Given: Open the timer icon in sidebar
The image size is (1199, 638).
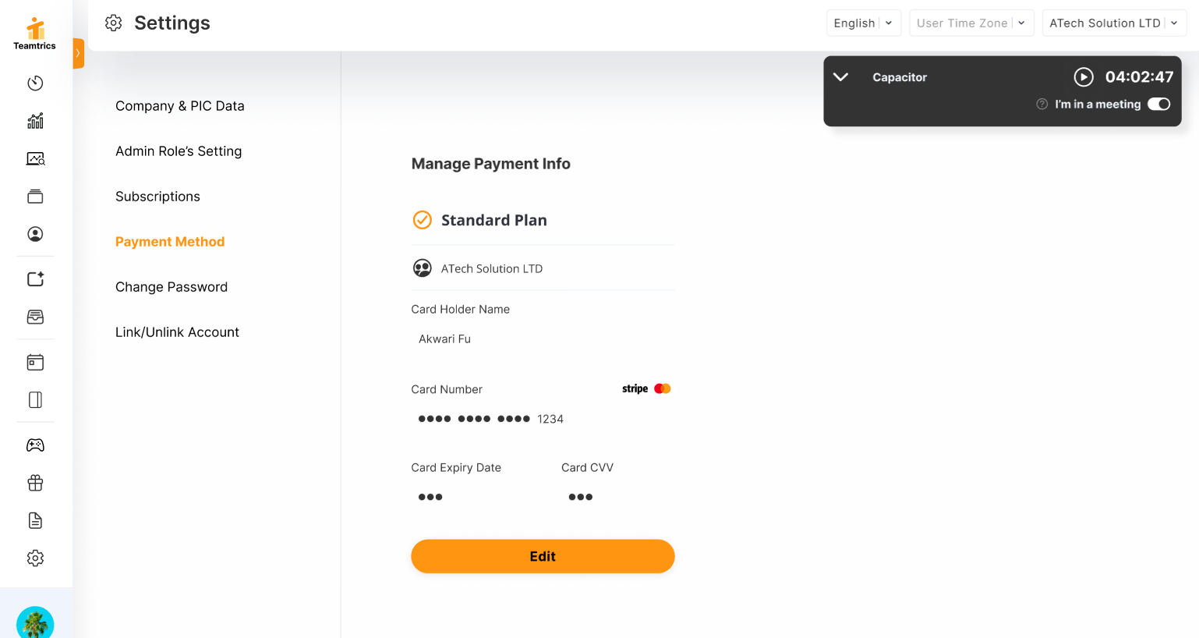Looking at the screenshot, I should click(x=35, y=83).
